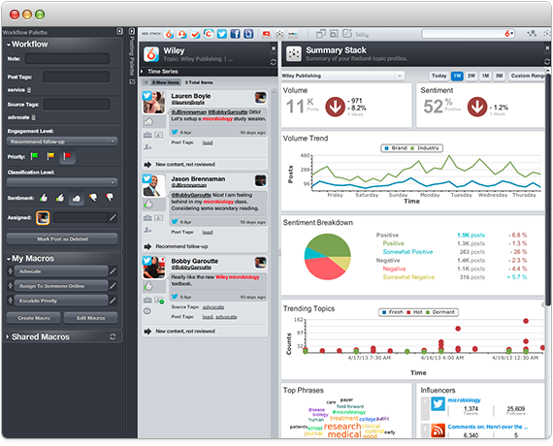The image size is (553, 446).
Task: Click the pencil icon next to Assigned field
Action: pyautogui.click(x=113, y=217)
